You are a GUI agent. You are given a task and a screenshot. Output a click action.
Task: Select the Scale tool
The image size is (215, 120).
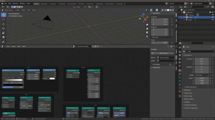point(4,33)
